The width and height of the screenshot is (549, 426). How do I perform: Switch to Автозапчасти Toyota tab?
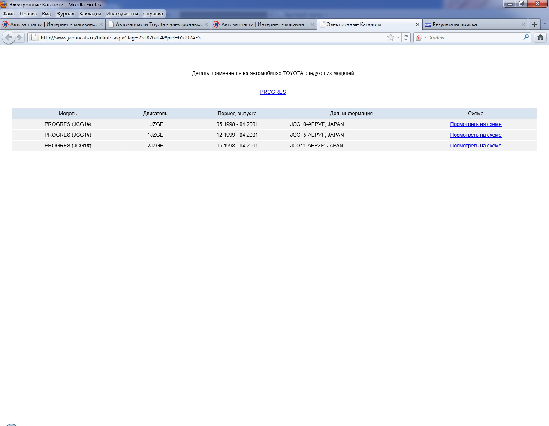point(158,24)
